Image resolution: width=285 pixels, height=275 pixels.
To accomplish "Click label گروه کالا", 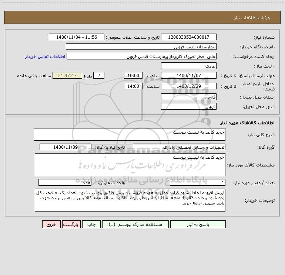I will 266,147.
